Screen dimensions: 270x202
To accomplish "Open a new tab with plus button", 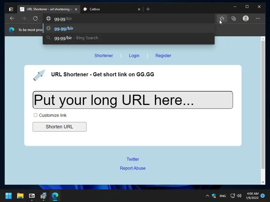I will click(148, 9).
